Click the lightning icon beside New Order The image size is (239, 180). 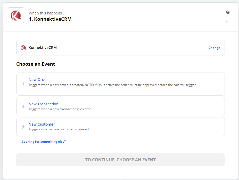23,84
